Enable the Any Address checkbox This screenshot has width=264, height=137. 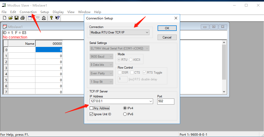coord(91,108)
